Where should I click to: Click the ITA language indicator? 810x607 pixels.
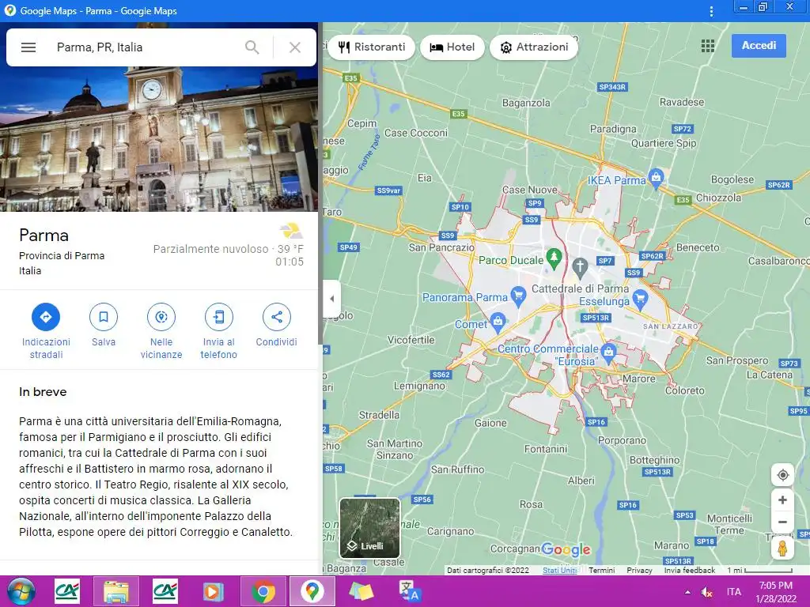(x=733, y=592)
